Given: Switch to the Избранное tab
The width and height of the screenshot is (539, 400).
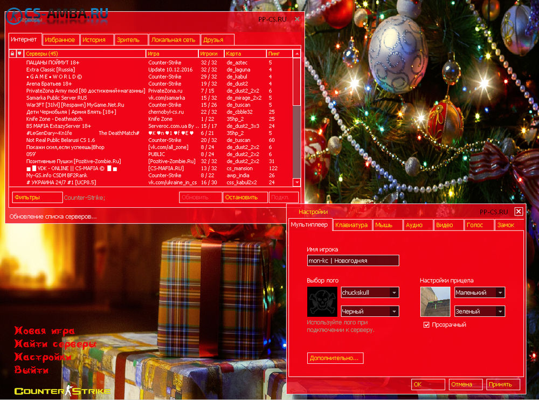Looking at the screenshot, I should coord(61,39).
